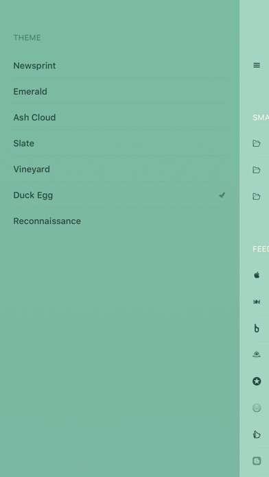Open the third smart folder icon

click(257, 196)
